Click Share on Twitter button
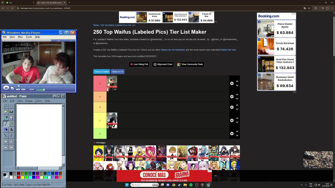The image size is (335, 188). 102,72
